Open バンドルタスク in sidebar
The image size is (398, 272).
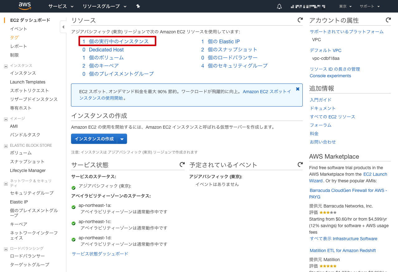point(25,135)
